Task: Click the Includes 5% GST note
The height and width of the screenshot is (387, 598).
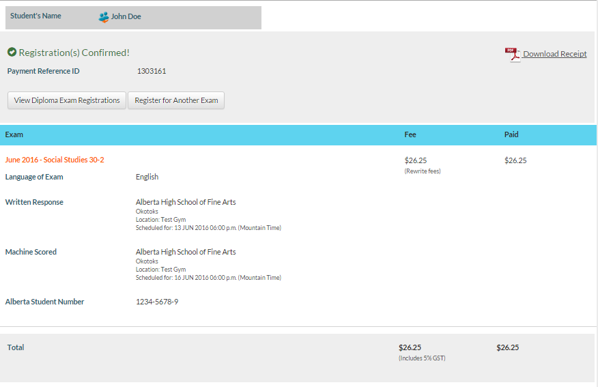Action: pos(422,358)
